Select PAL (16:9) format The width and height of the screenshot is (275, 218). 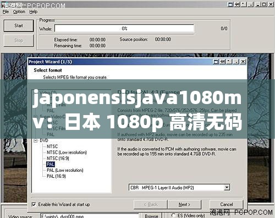[x=56, y=176]
